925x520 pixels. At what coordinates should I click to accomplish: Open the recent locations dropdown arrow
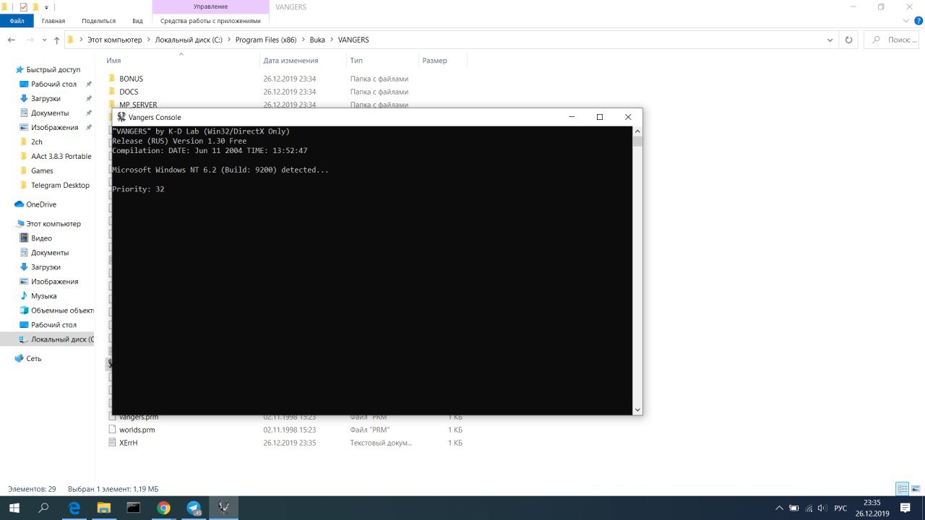(46, 40)
